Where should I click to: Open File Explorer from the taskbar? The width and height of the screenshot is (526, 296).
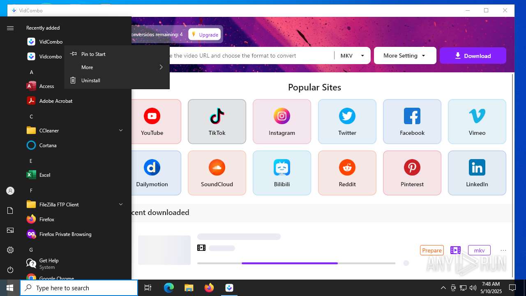[x=189, y=288]
